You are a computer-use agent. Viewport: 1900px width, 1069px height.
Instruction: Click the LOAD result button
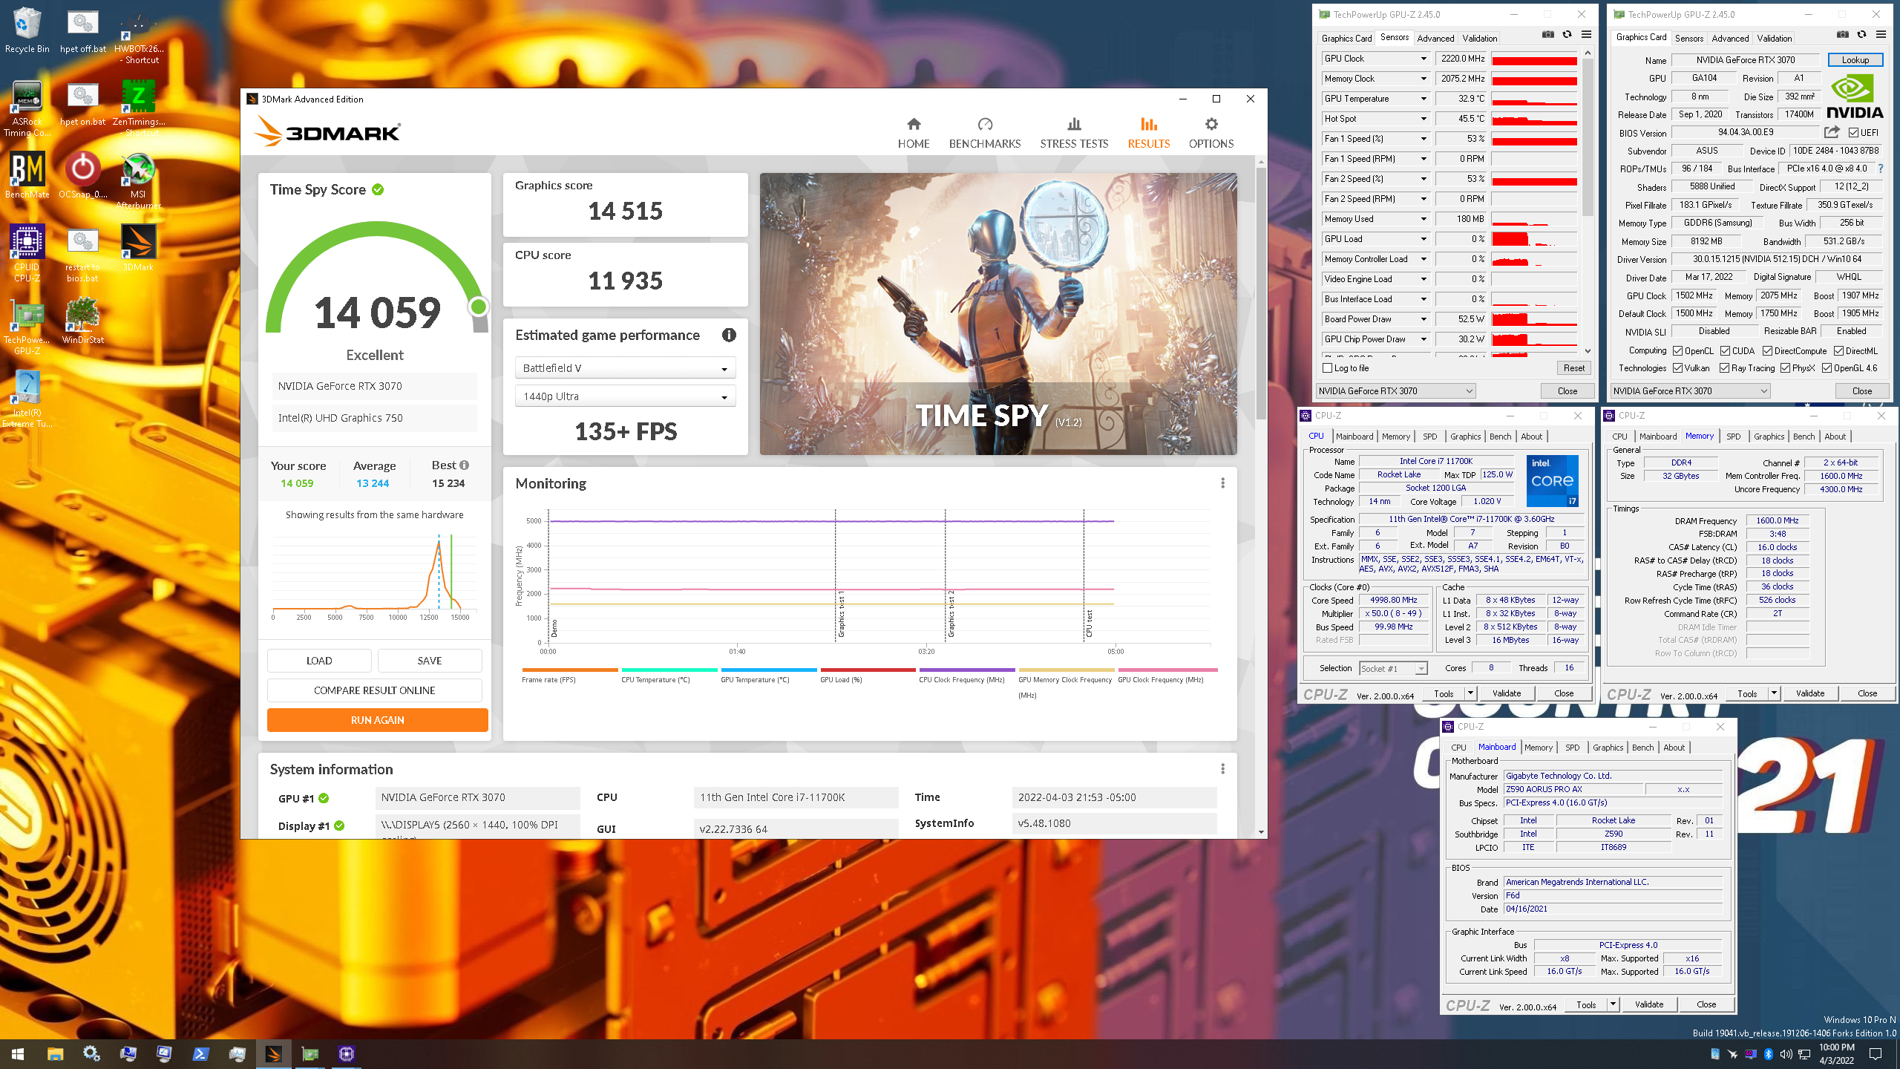[319, 661]
